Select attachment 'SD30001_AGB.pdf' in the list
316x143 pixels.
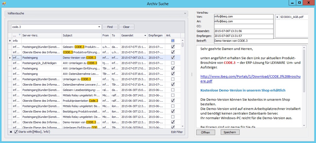[292, 17]
